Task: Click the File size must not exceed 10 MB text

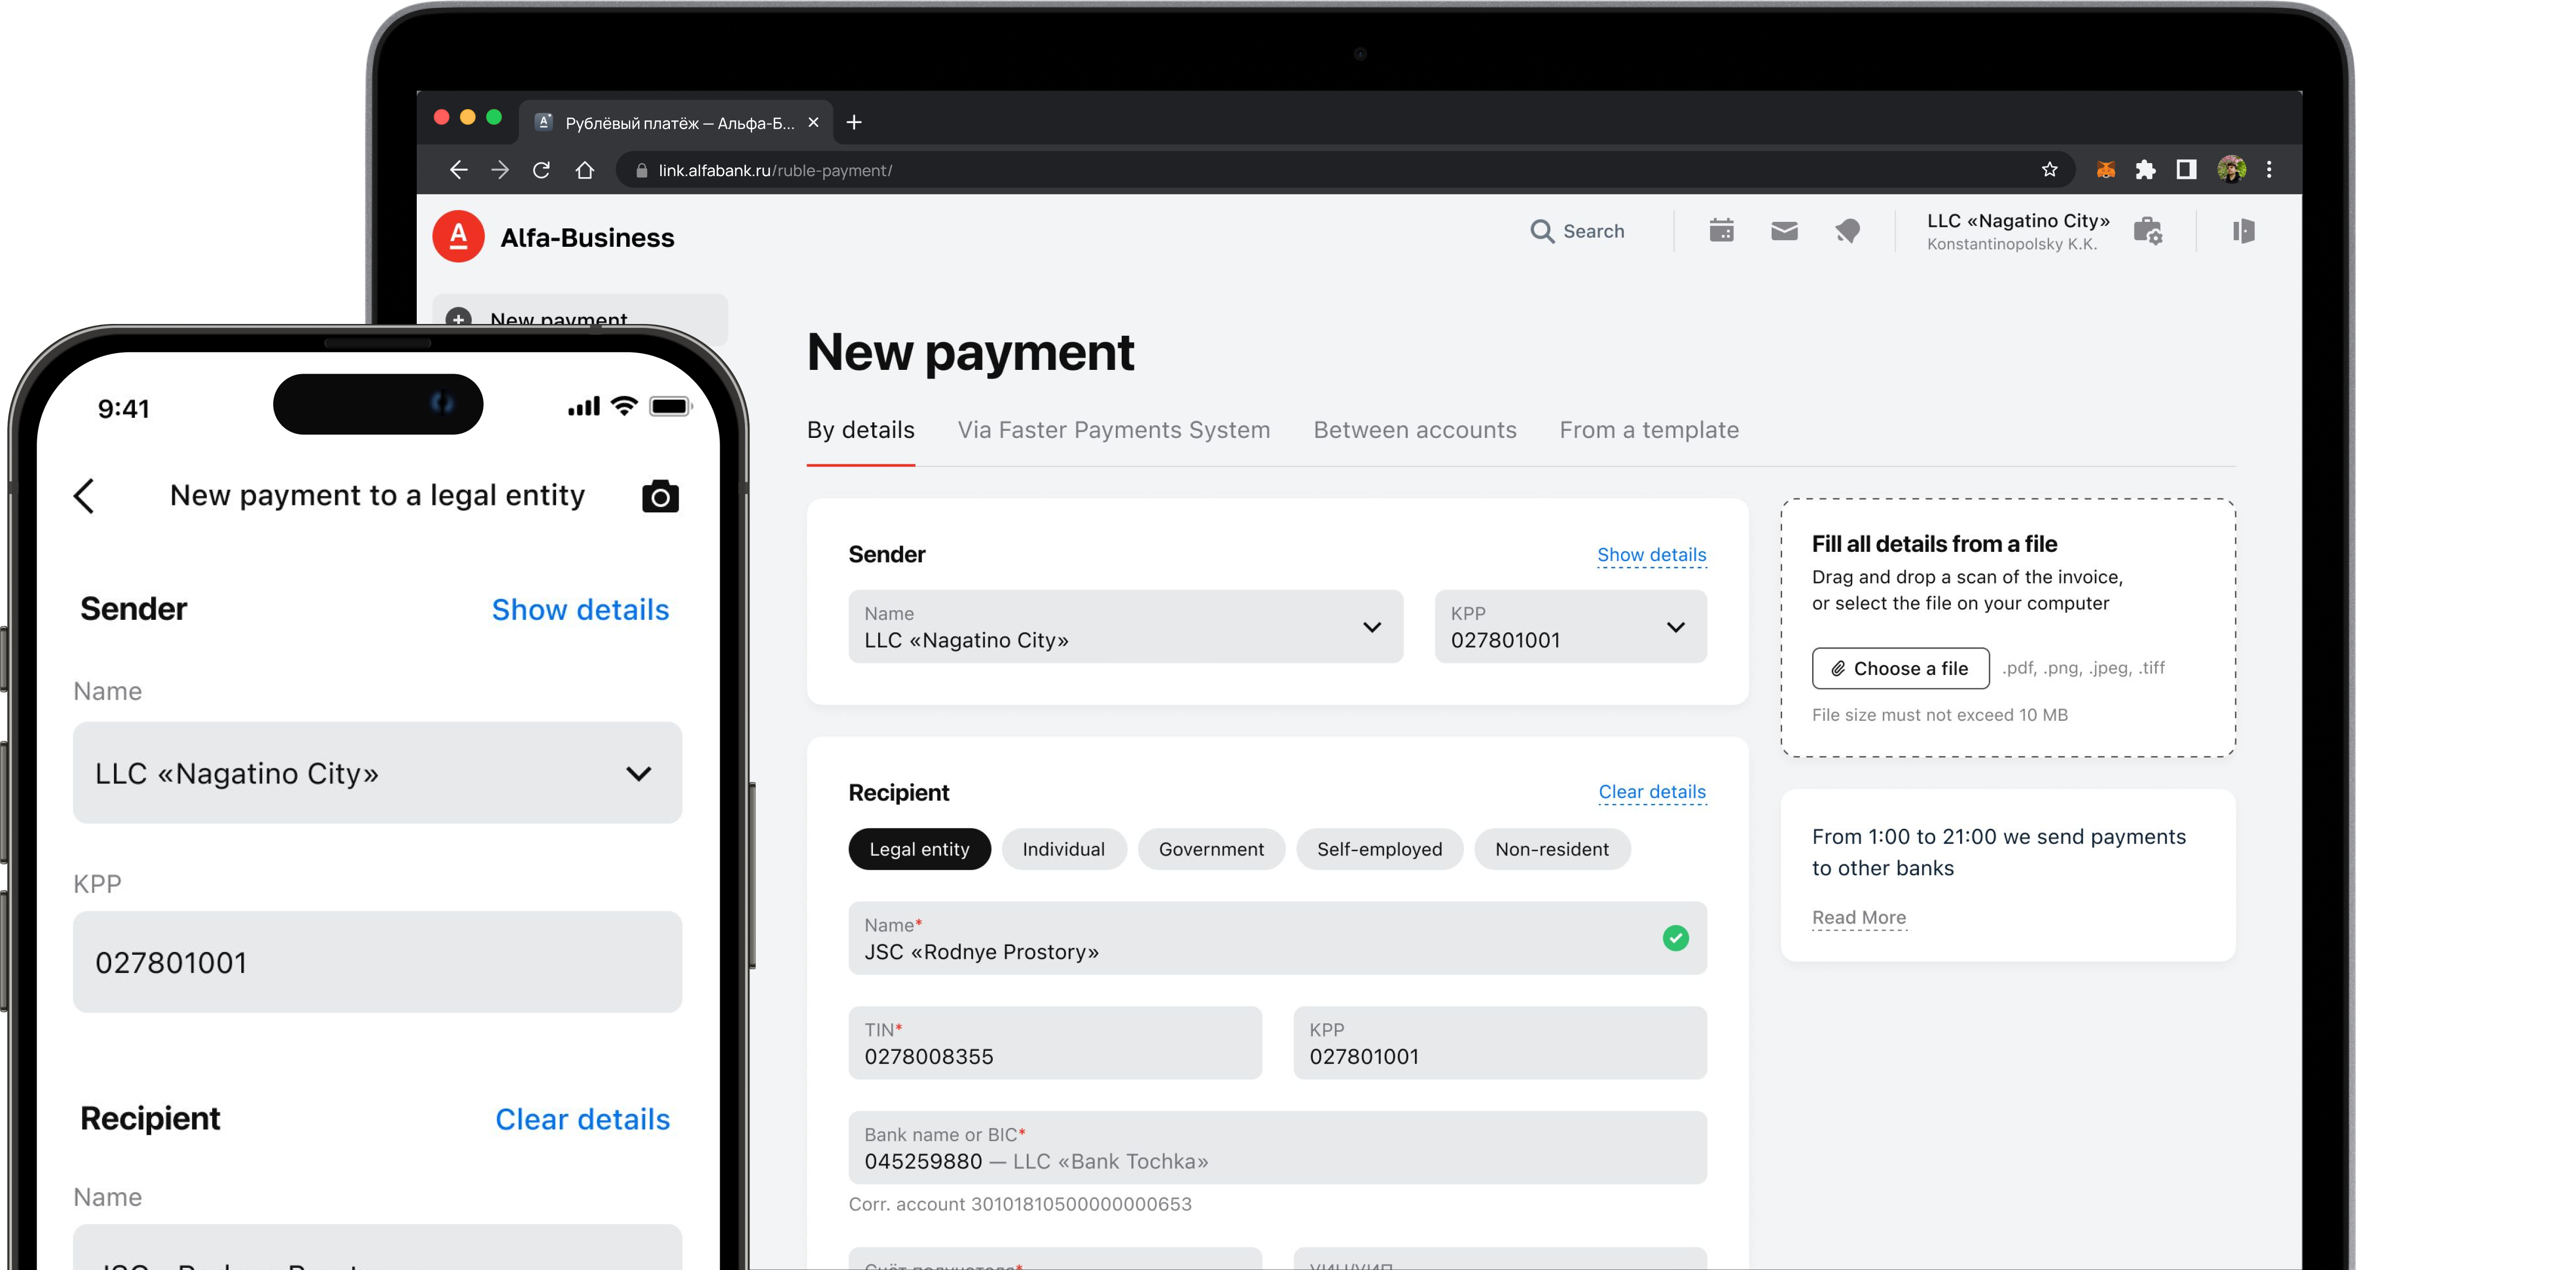Action: [x=1939, y=715]
